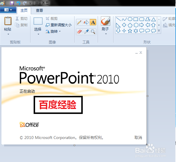Select the Polygon shape
Image resolution: width=176 pixels, height=162 pixels.
click(148, 19)
